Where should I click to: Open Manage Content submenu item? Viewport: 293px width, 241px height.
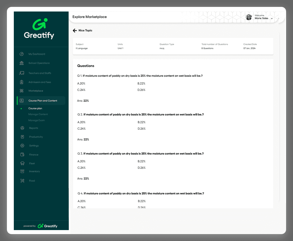point(38,114)
